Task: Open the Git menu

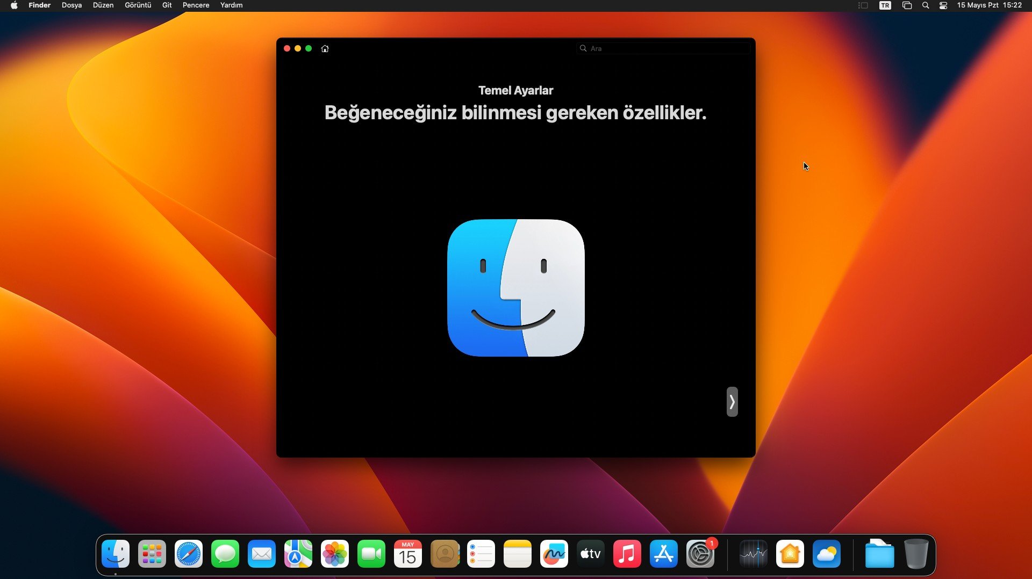Action: click(x=167, y=5)
